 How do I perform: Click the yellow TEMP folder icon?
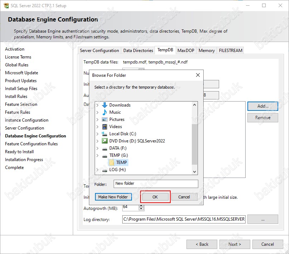(112, 163)
